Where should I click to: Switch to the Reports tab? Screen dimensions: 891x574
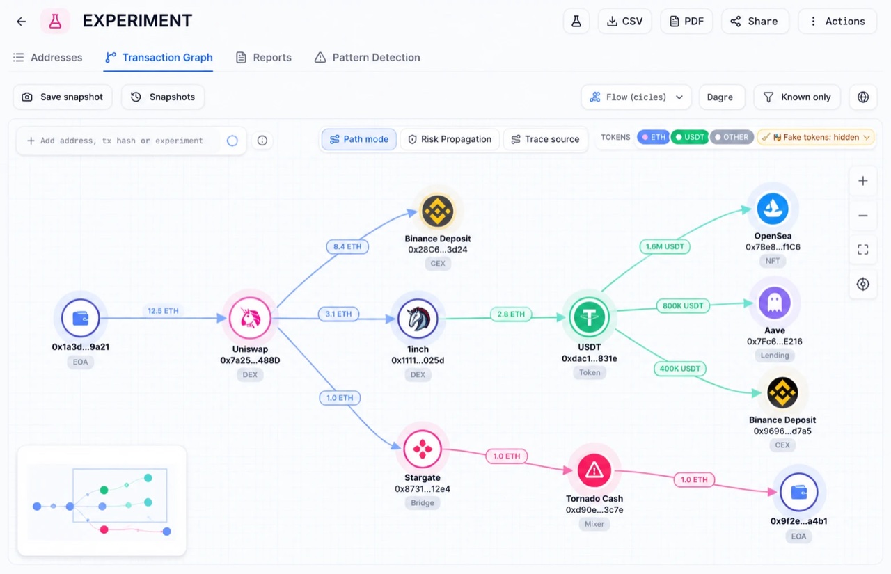point(264,58)
